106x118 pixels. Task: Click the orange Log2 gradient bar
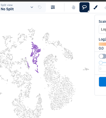(102, 44)
